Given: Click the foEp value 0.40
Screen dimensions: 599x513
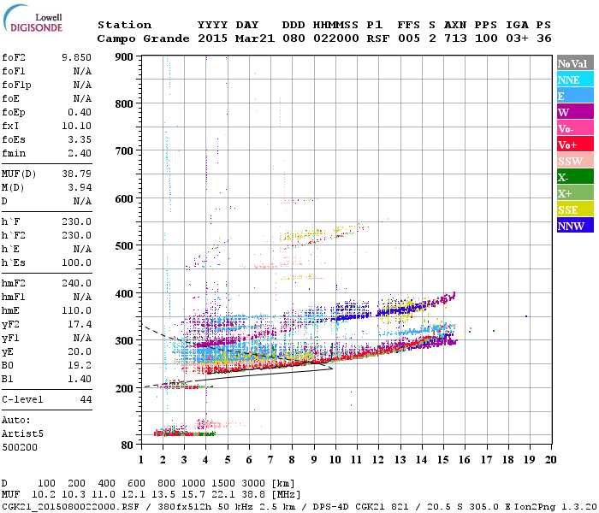Looking at the screenshot, I should pos(80,112).
